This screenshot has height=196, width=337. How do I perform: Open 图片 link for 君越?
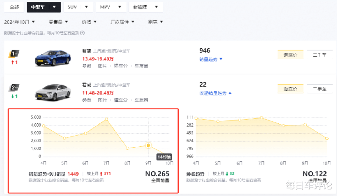102,66
